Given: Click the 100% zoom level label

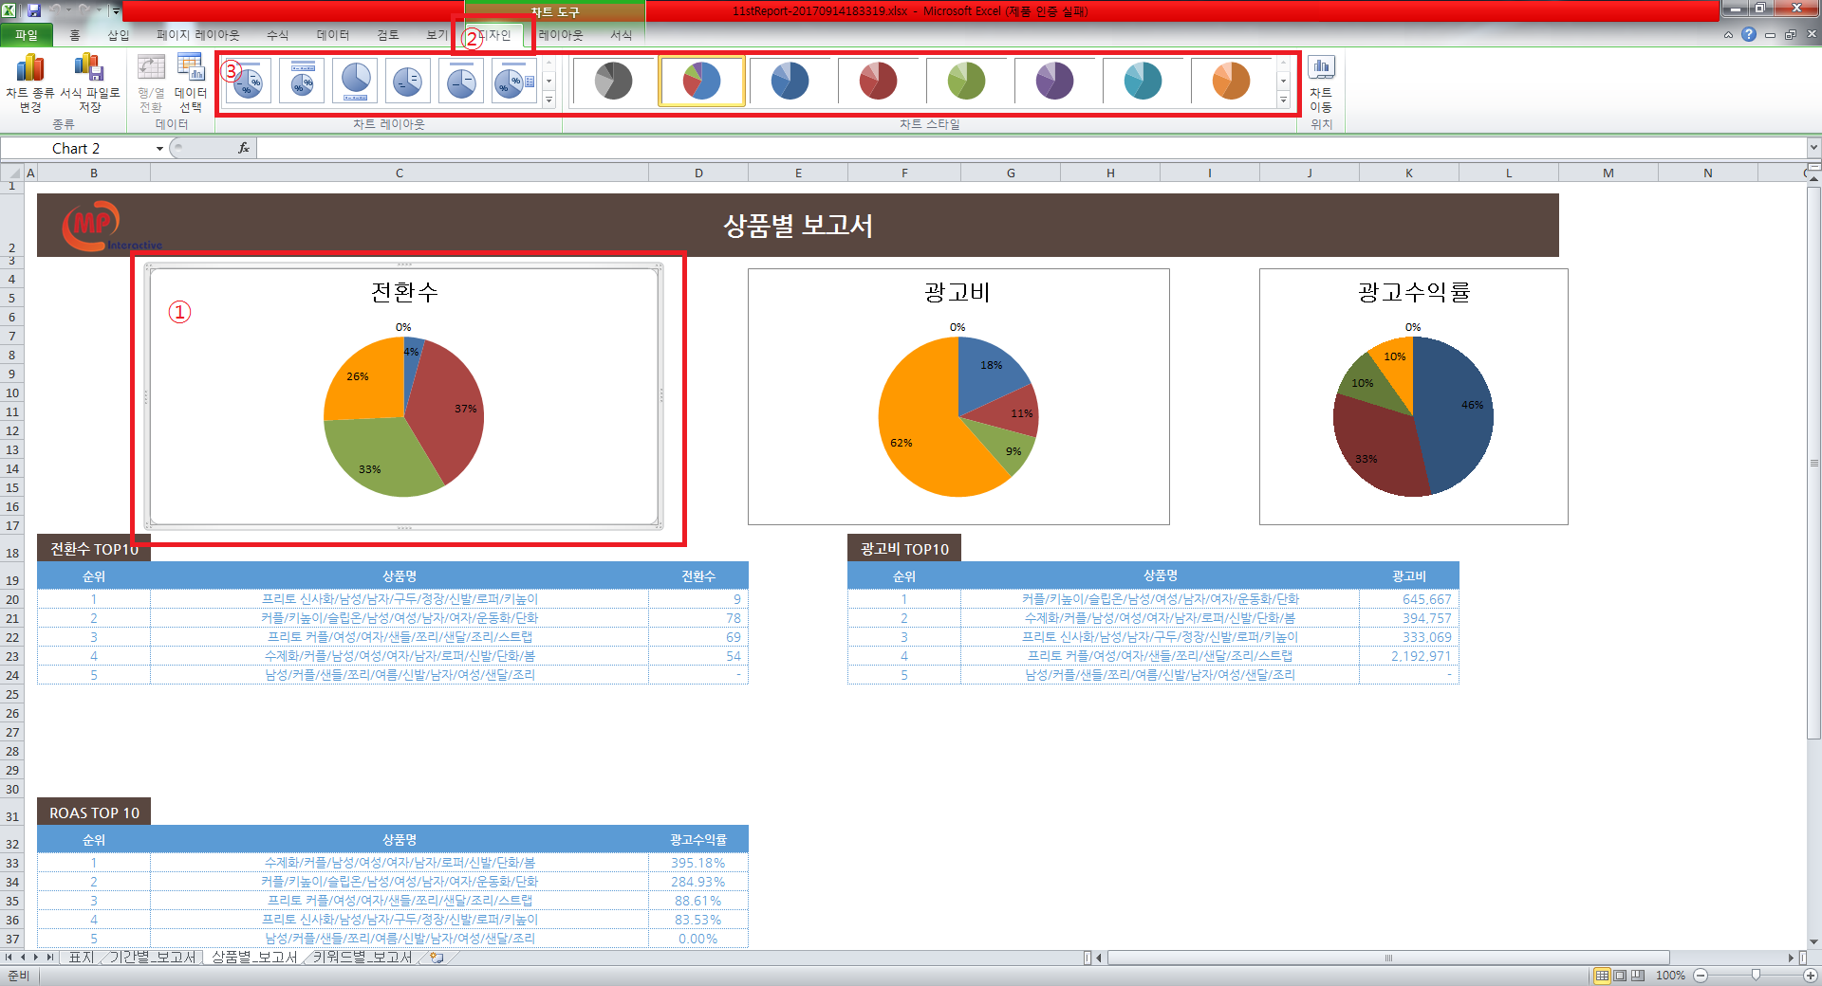Looking at the screenshot, I should click(x=1670, y=976).
